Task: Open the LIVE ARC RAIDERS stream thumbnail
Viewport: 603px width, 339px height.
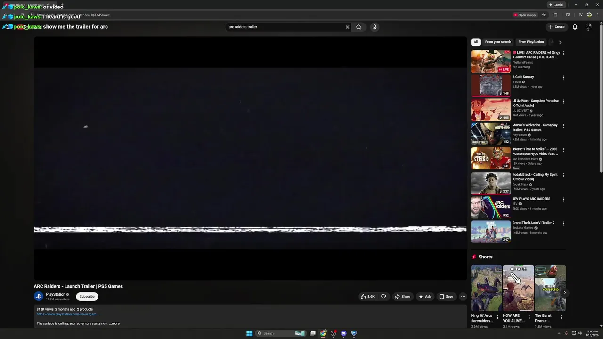Action: [490, 61]
